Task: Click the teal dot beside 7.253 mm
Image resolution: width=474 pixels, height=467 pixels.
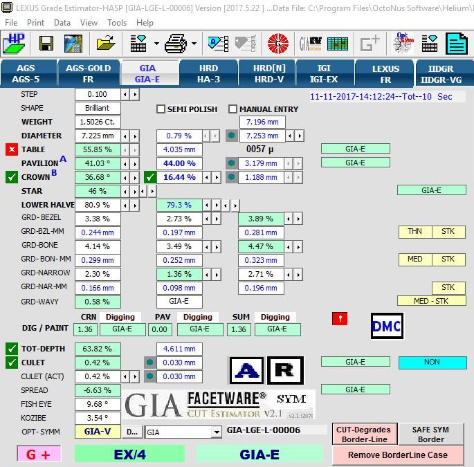Action: (x=232, y=136)
